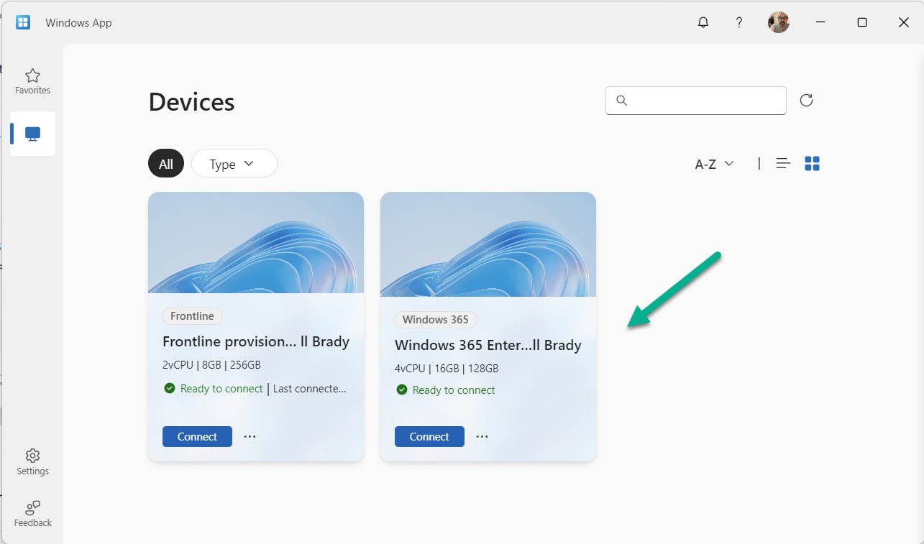
Task: Open more options for Frontline device
Action: point(250,436)
